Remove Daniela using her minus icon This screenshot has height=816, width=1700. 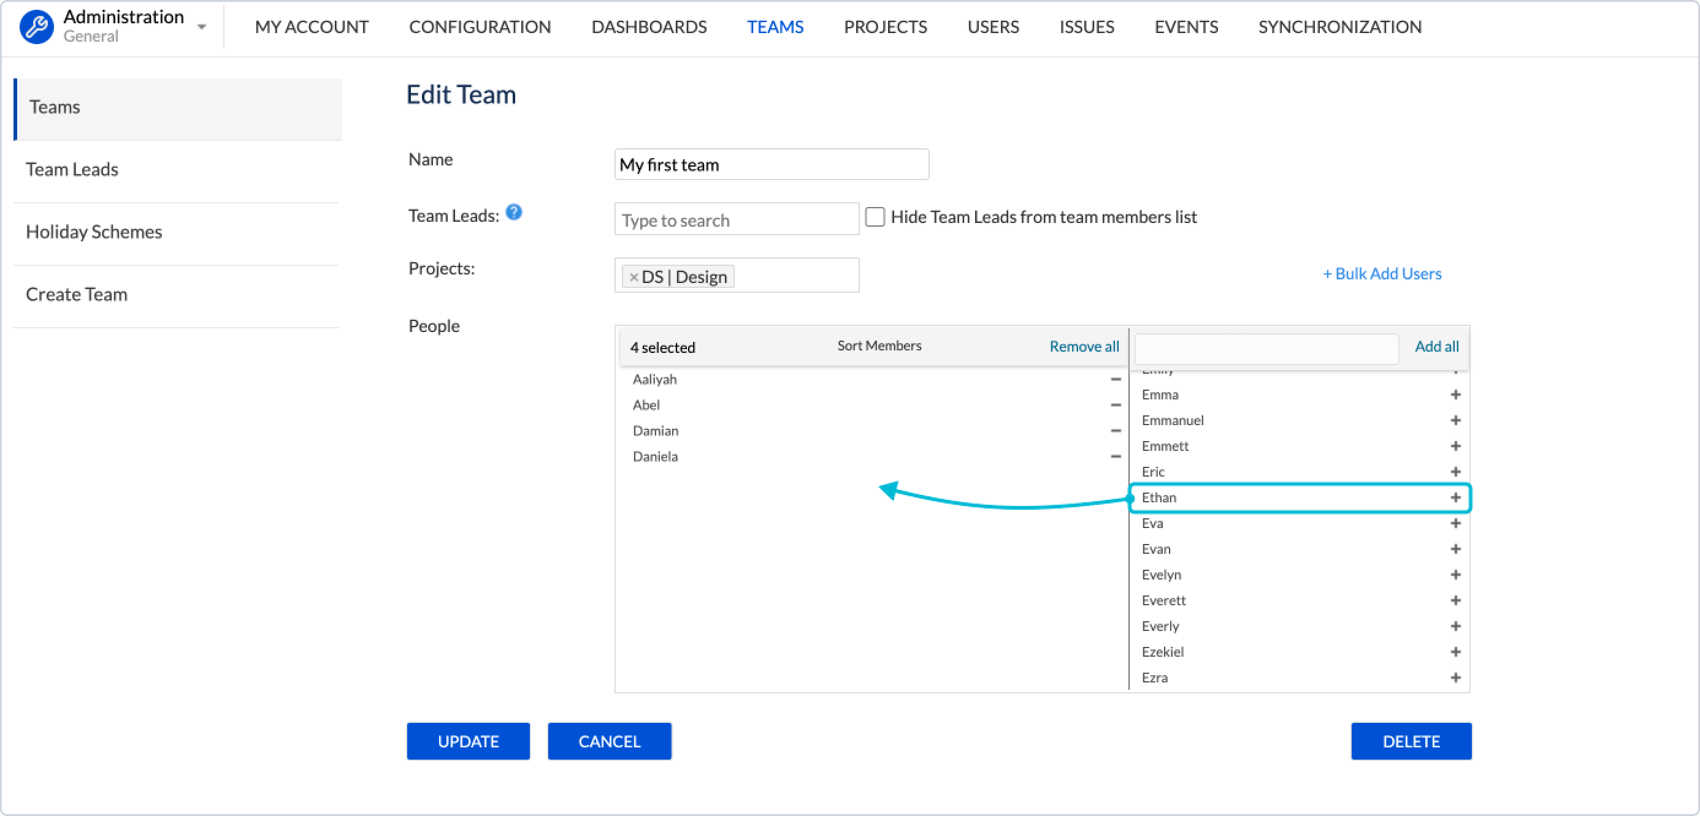[x=1116, y=457]
